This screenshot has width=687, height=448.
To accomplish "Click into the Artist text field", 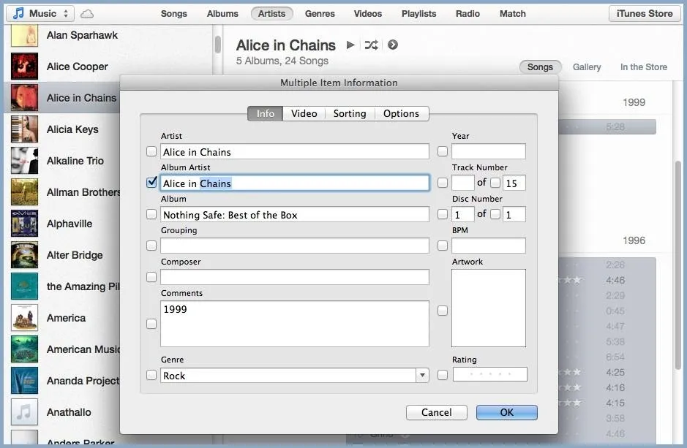I will click(x=294, y=151).
